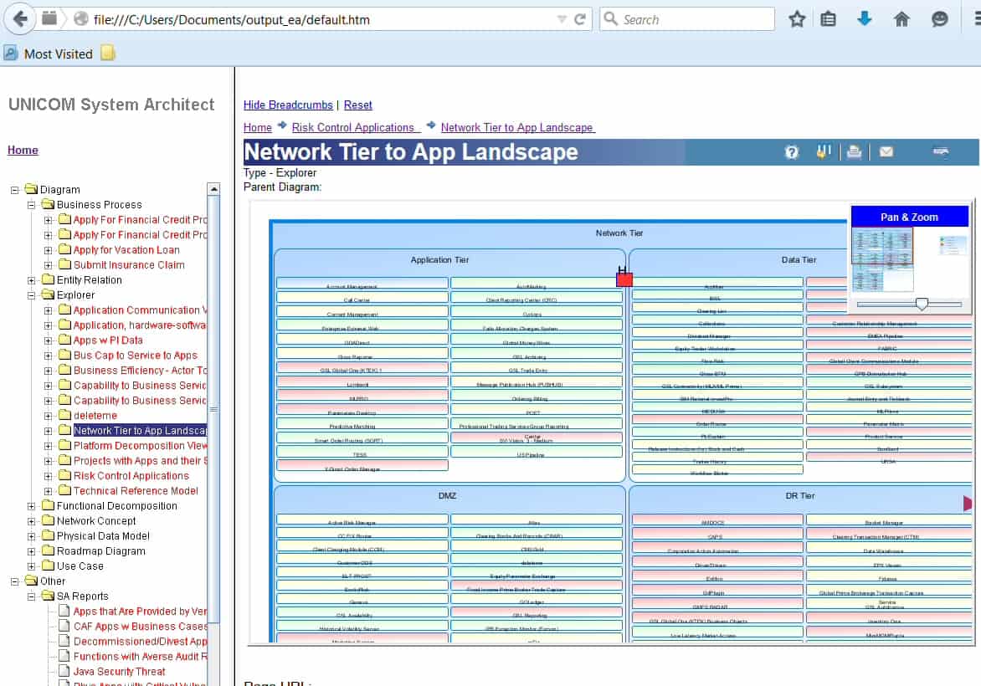This screenshot has height=686, width=981.
Task: Click the Pan & Zoom slider handle
Action: click(922, 304)
